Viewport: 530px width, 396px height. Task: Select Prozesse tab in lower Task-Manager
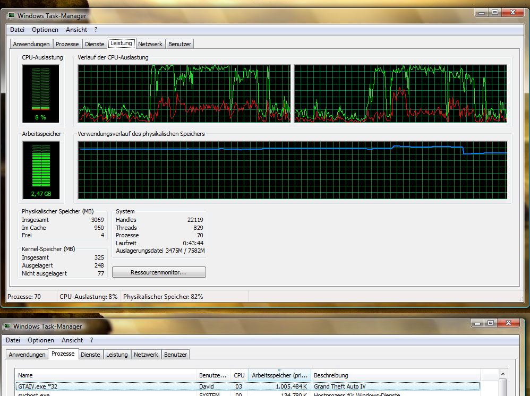click(x=63, y=354)
